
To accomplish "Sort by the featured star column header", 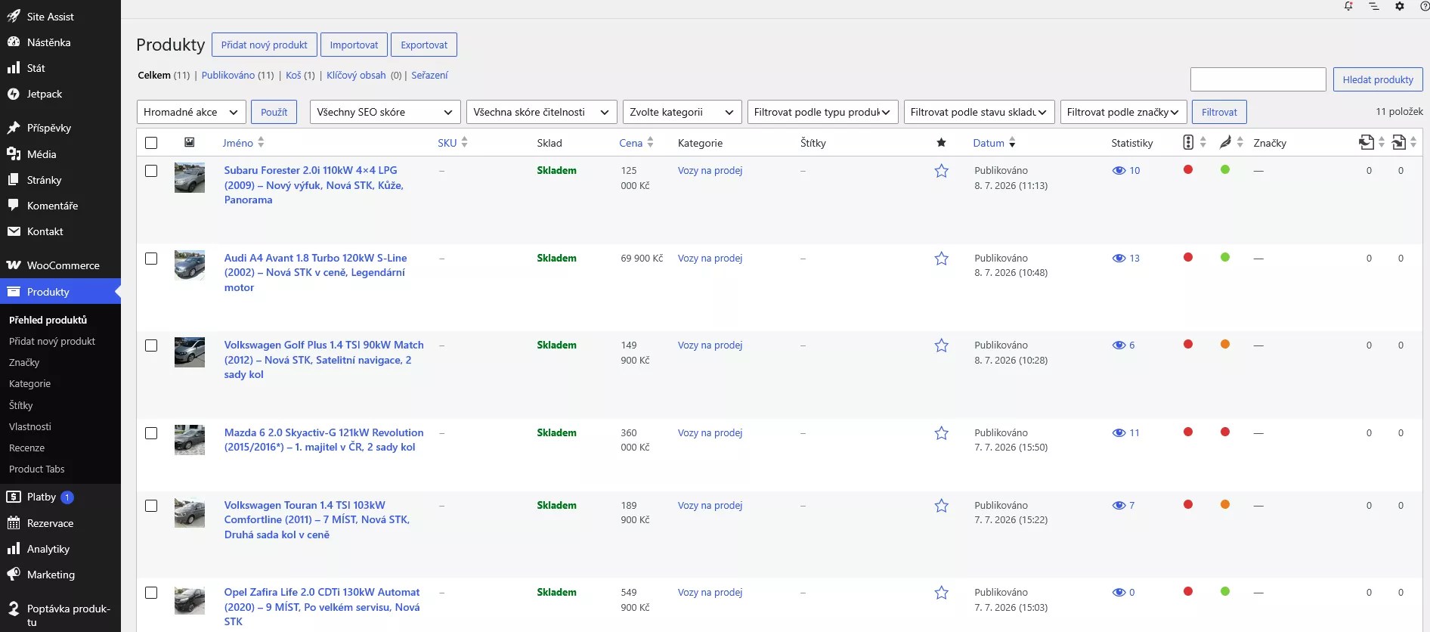I will click(x=941, y=142).
